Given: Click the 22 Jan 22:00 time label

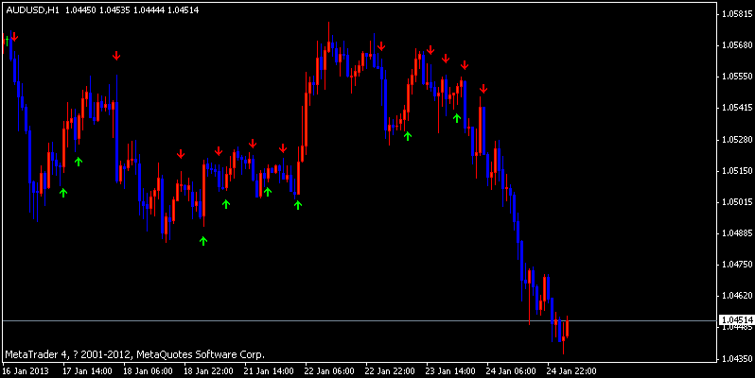Looking at the screenshot, I should point(390,371).
